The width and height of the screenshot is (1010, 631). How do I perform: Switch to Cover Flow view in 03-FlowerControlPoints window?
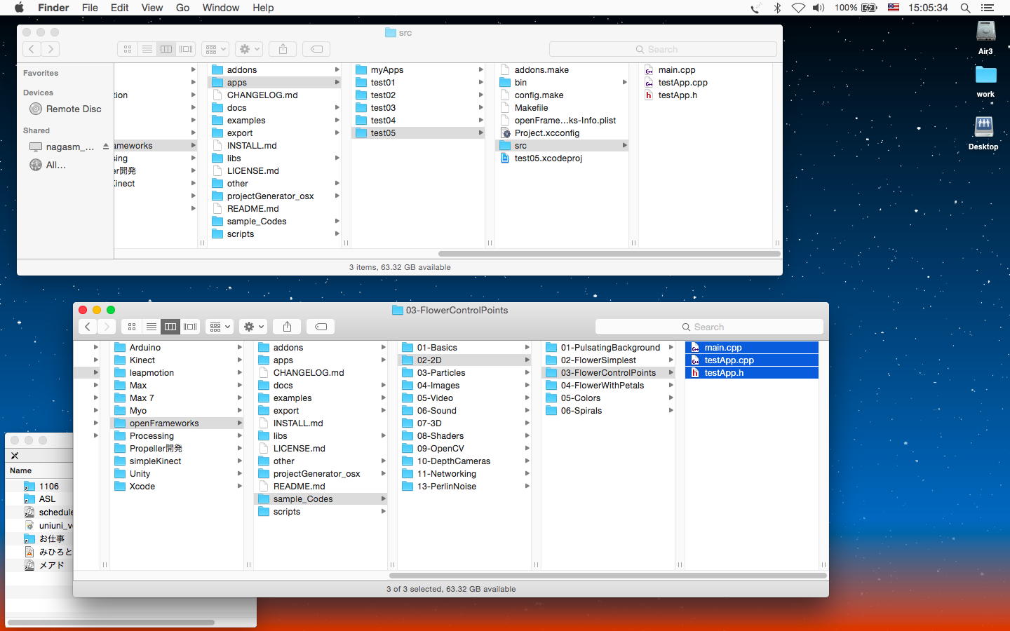(x=190, y=327)
